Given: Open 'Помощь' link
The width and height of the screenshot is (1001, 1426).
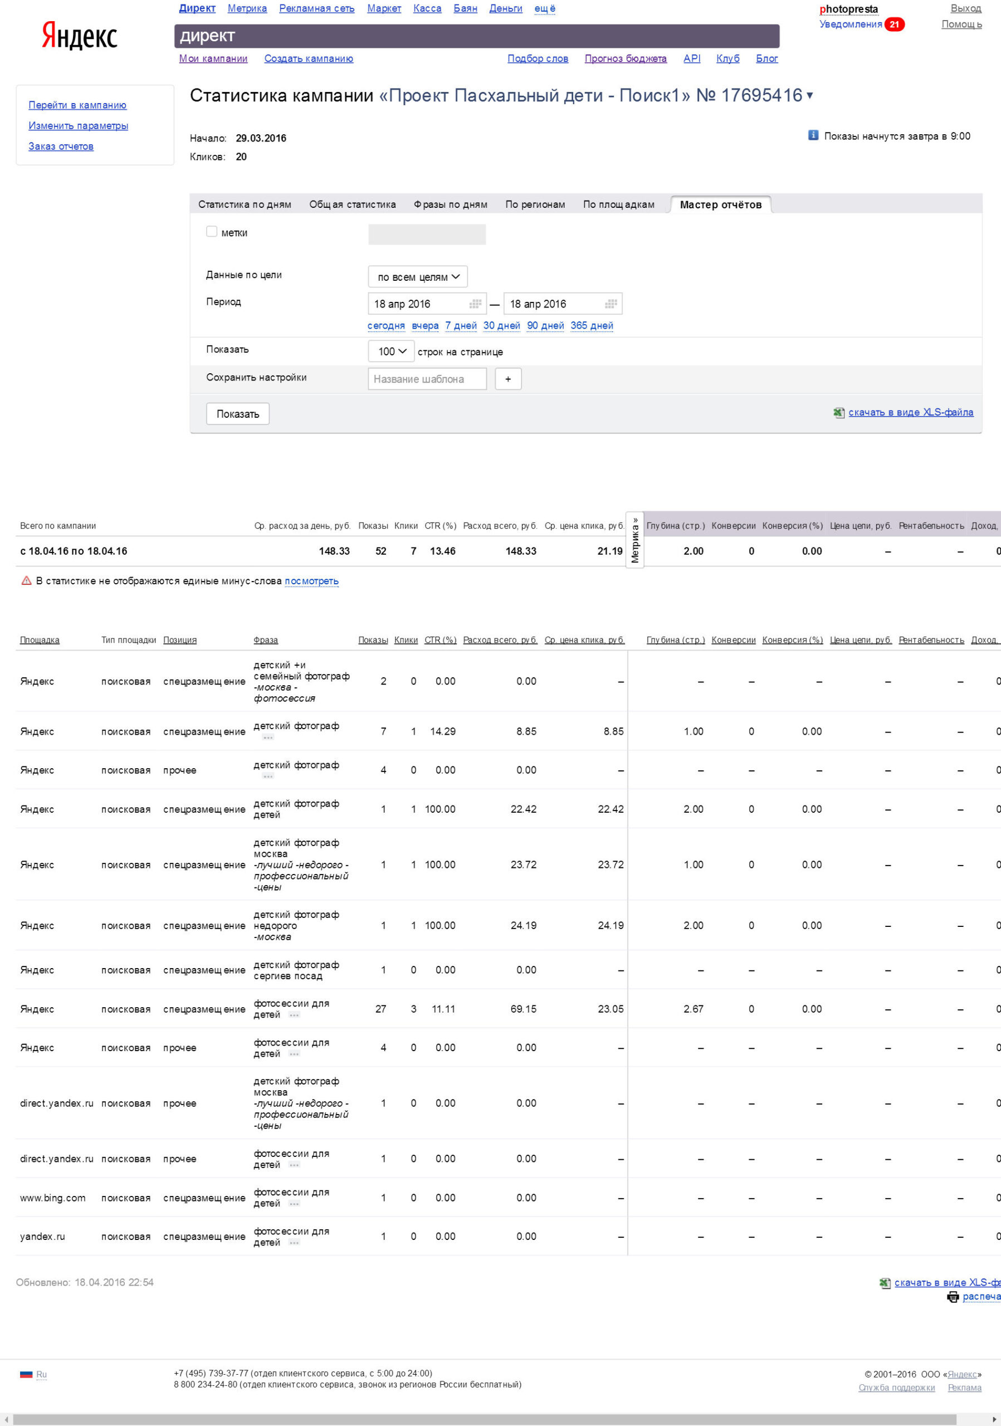Looking at the screenshot, I should [961, 24].
